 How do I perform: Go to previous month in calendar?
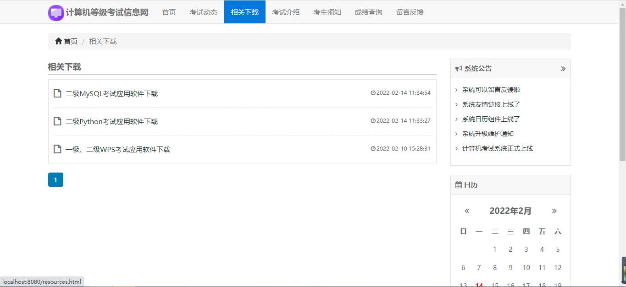(467, 211)
